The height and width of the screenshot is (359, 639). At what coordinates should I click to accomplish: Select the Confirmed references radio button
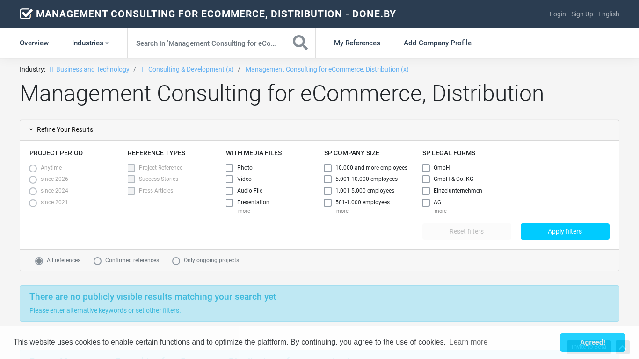point(97,261)
